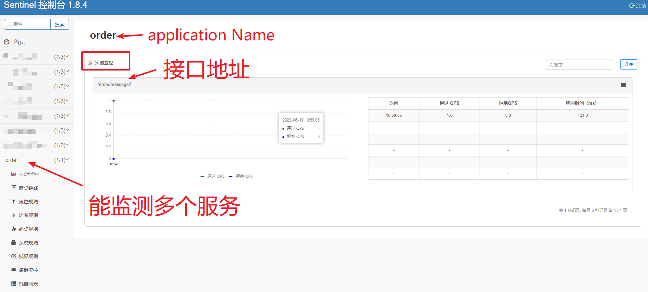
Task: Open the bar chart icon for 实时监控
Action: (14, 174)
